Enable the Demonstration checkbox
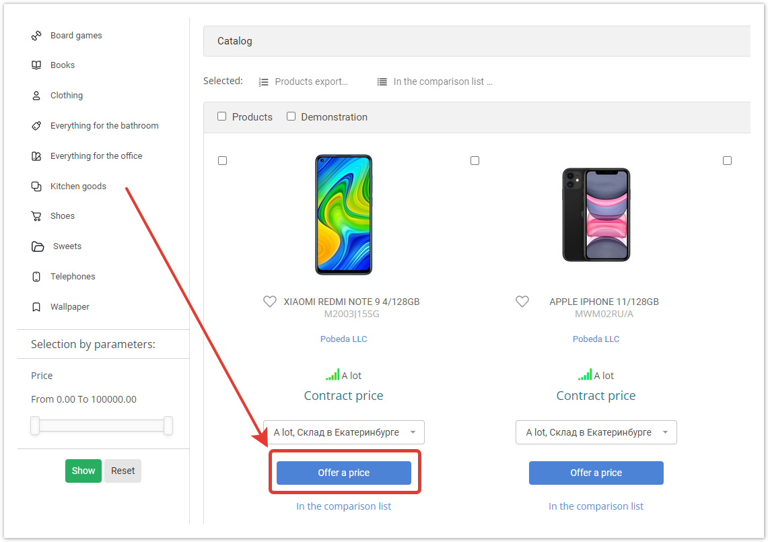Viewport: 768px width, 542px height. (291, 116)
